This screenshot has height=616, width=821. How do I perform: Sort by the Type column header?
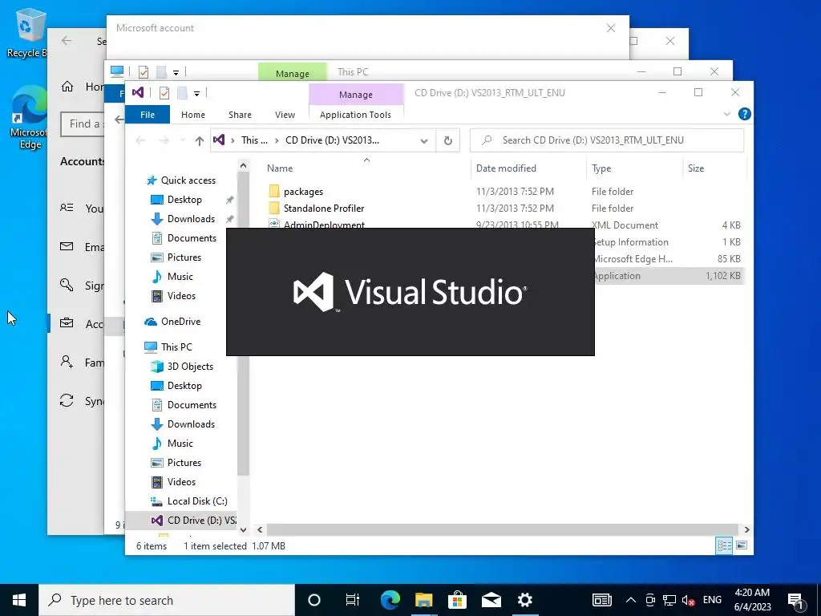tap(601, 168)
